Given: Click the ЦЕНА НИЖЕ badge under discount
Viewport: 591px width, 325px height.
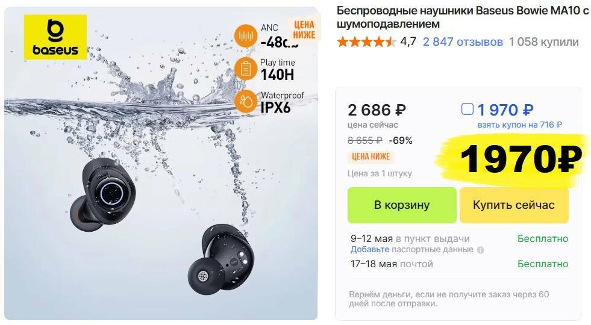Looking at the screenshot, I should point(371,156).
